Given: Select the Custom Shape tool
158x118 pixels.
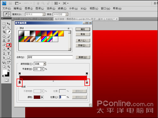Looking at the screenshot, I should pyautogui.click(x=8, y=58).
